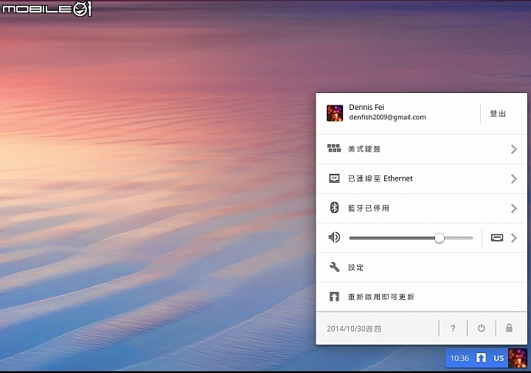Click the volume slider handle

click(440, 238)
